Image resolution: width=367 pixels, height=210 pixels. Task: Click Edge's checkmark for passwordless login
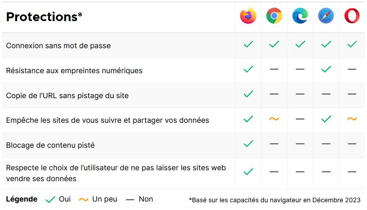[x=300, y=44]
